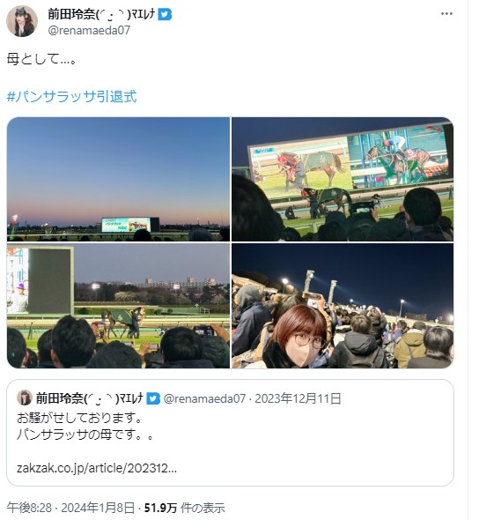Click the verified badge next to author name
This screenshot has height=520, width=479.
pyautogui.click(x=165, y=14)
